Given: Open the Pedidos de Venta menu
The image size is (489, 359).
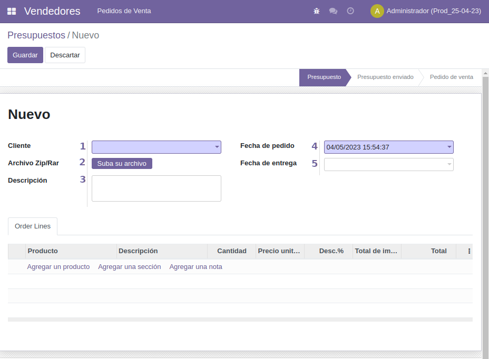Looking at the screenshot, I should (124, 11).
